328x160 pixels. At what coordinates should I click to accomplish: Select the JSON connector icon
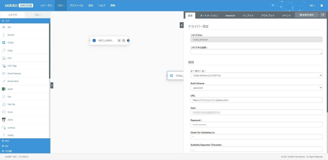(4, 120)
